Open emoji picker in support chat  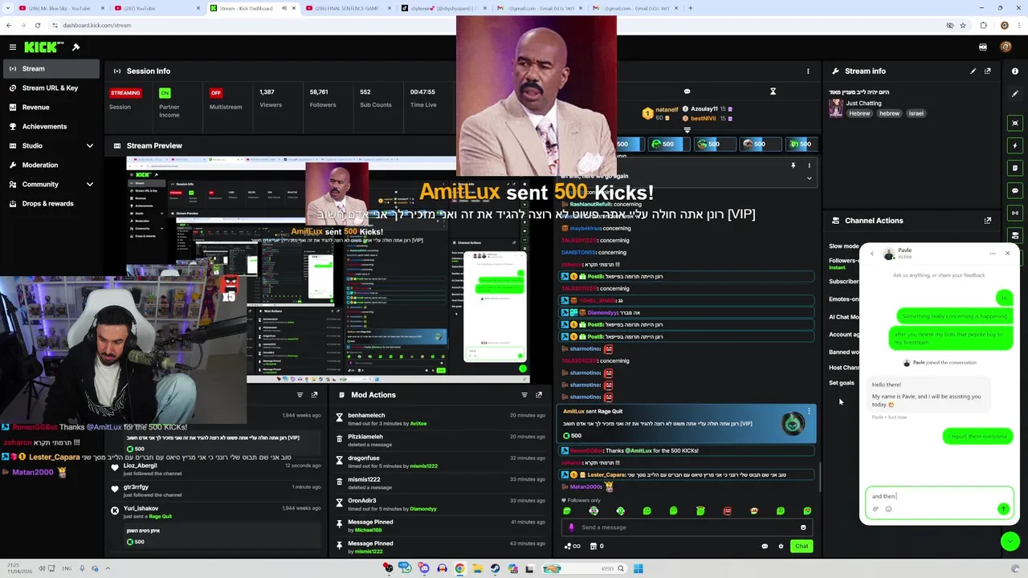[x=887, y=509]
